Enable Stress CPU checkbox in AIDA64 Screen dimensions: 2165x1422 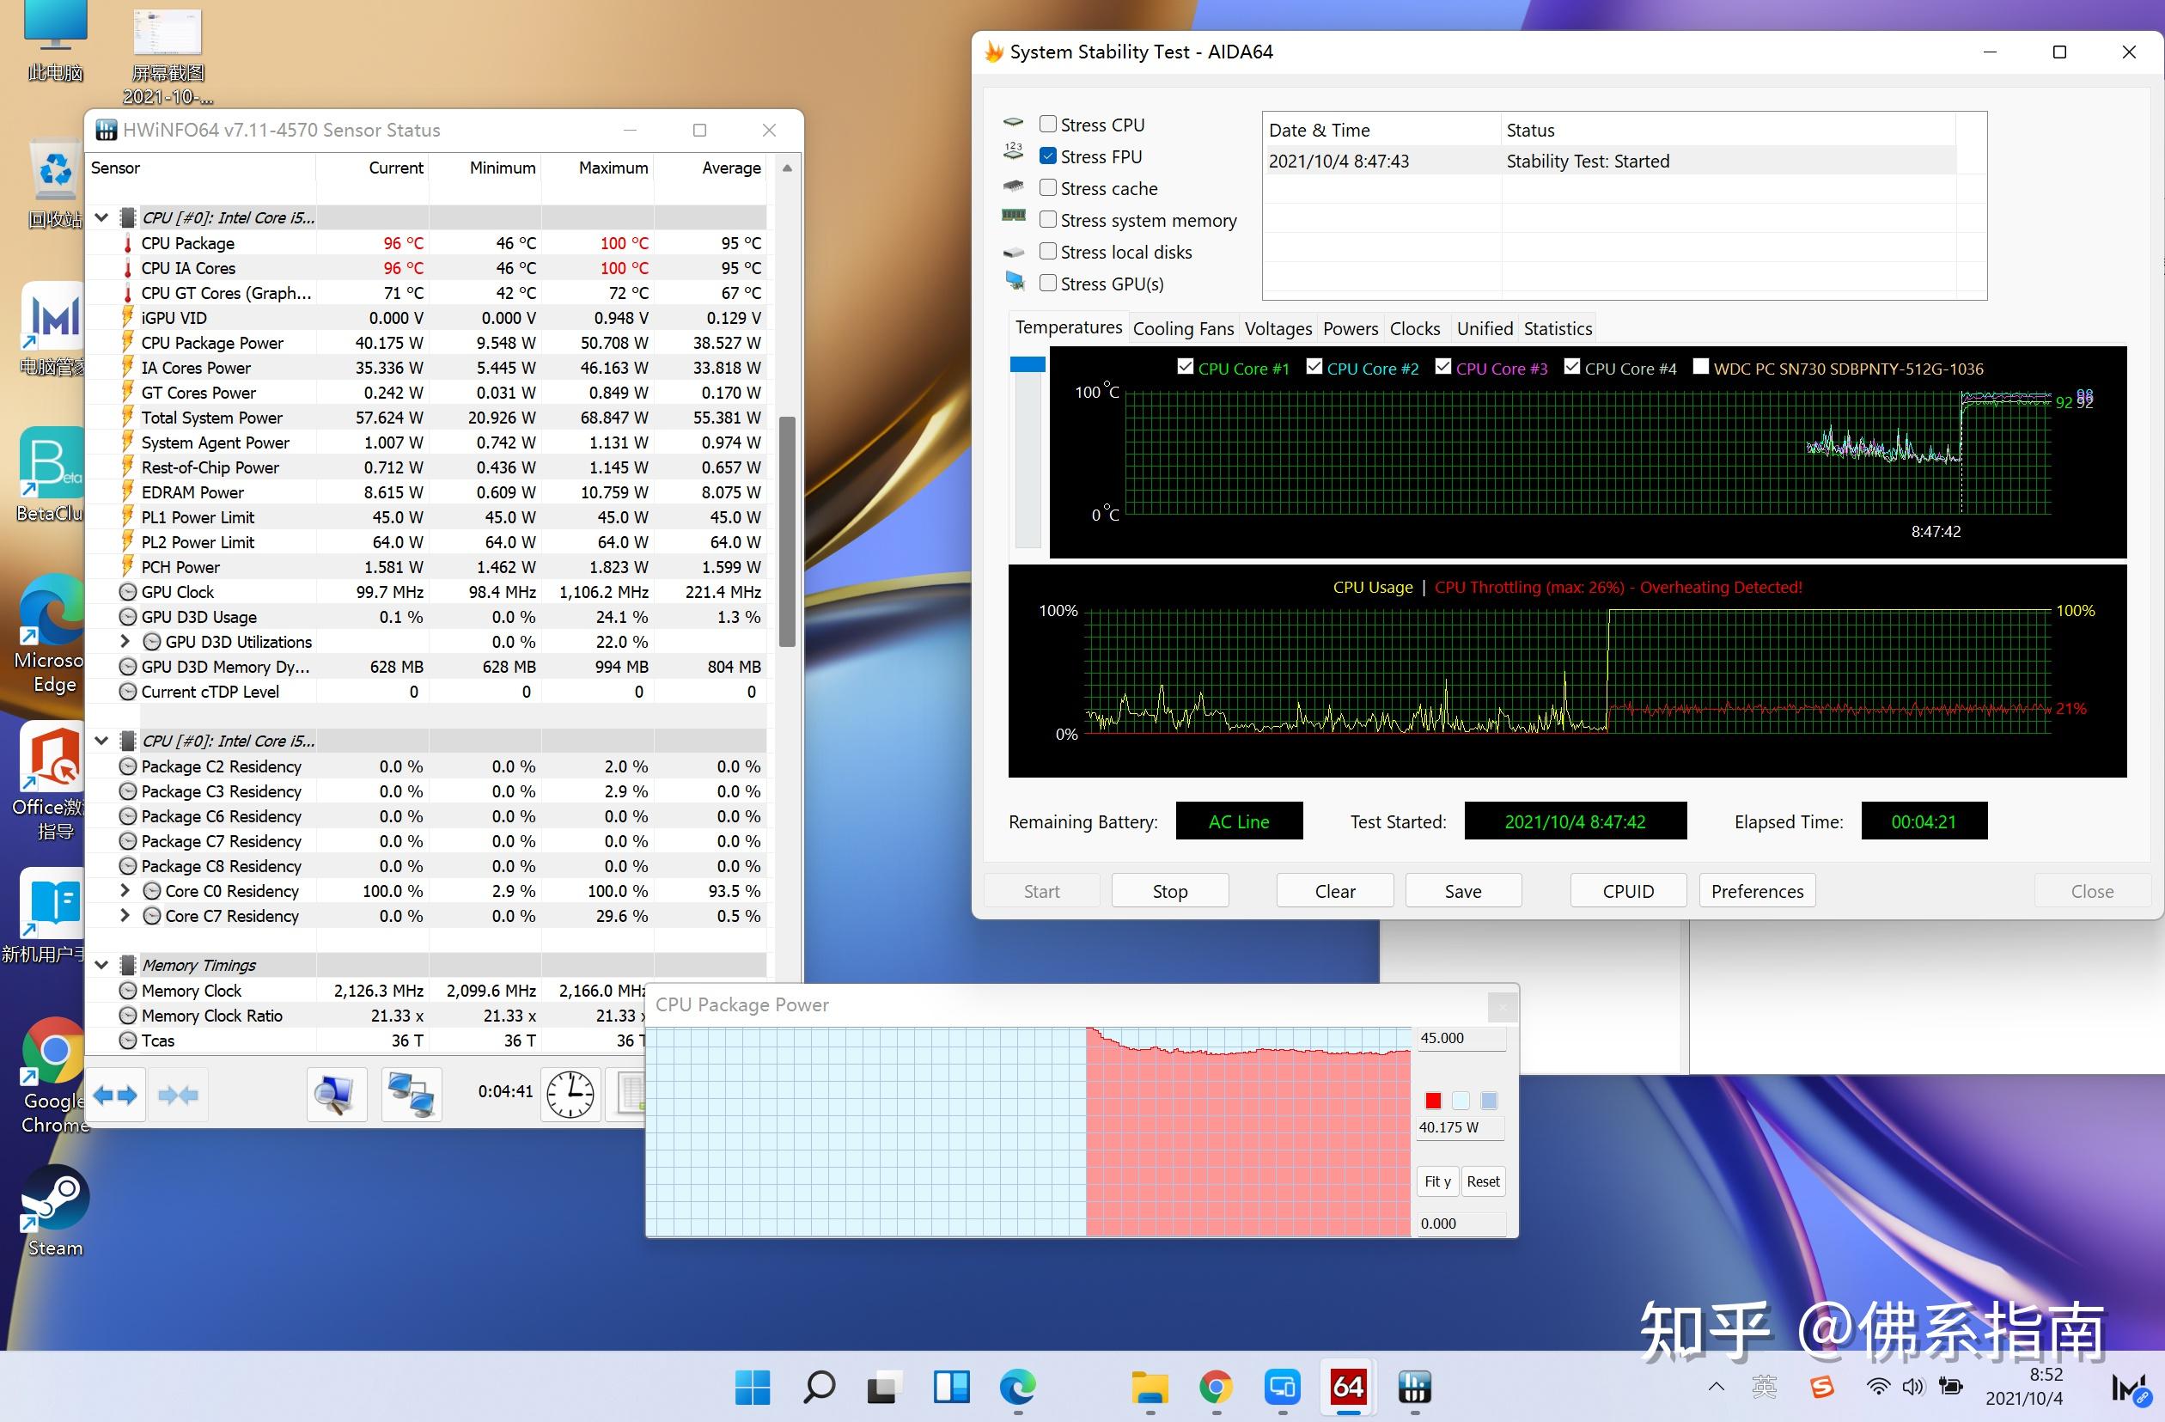tap(1048, 124)
